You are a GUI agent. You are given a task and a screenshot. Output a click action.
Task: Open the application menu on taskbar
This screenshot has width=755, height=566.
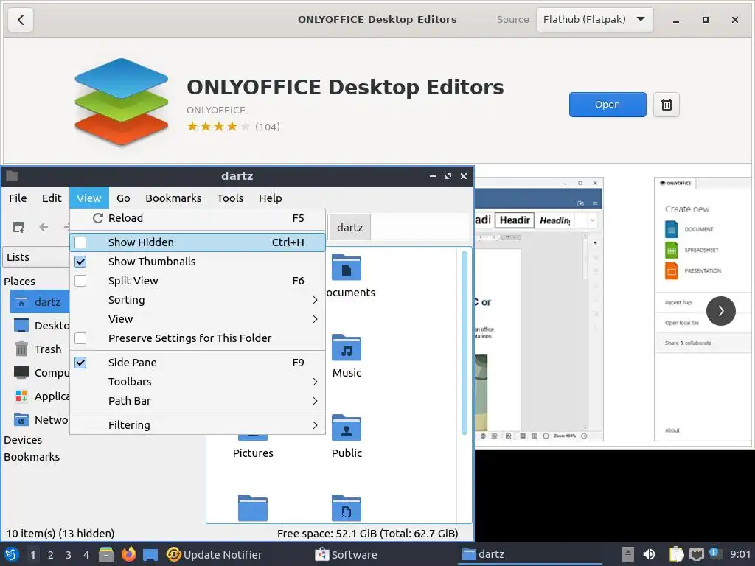[12, 554]
